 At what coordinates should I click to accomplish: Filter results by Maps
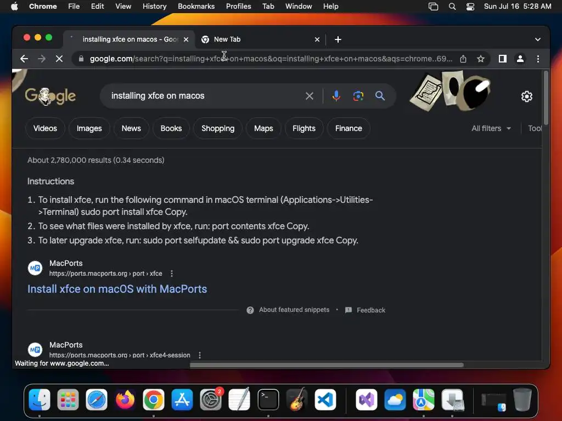tap(263, 128)
